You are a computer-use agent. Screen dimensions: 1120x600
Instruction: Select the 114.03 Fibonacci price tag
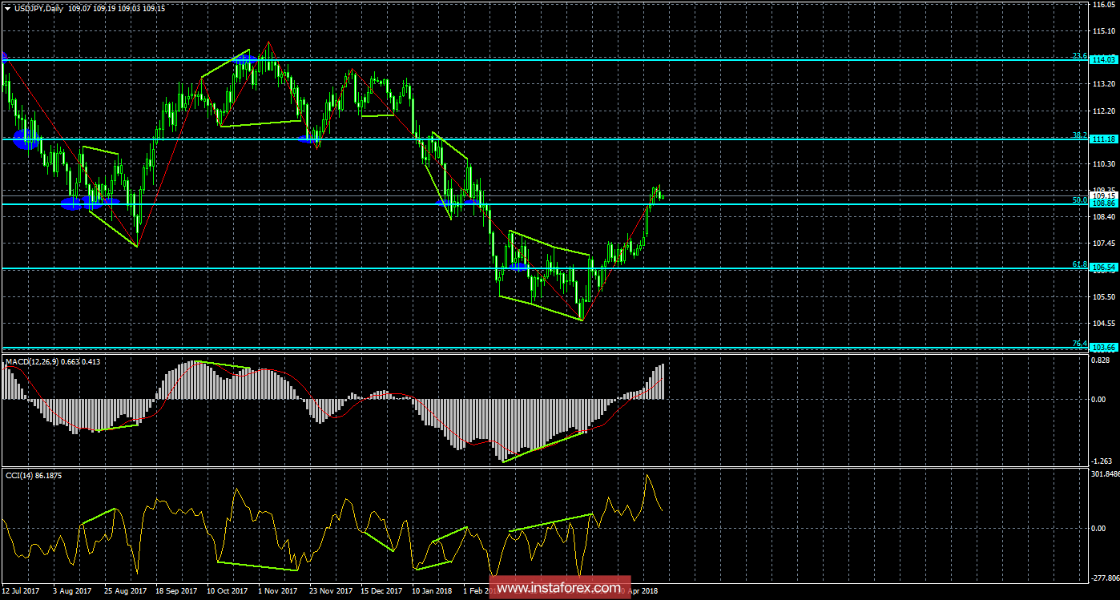1104,59
